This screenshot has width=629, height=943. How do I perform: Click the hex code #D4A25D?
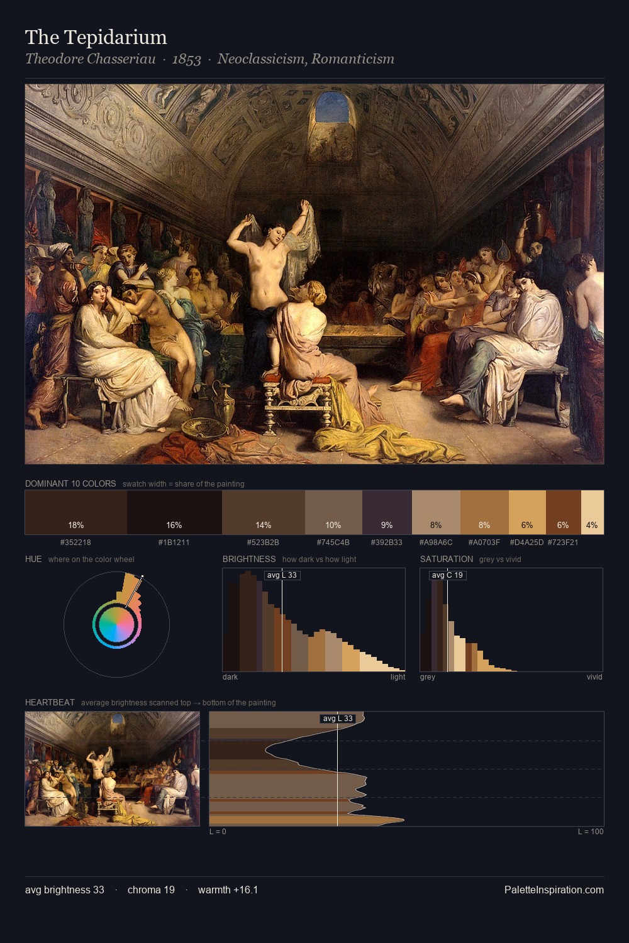527,542
